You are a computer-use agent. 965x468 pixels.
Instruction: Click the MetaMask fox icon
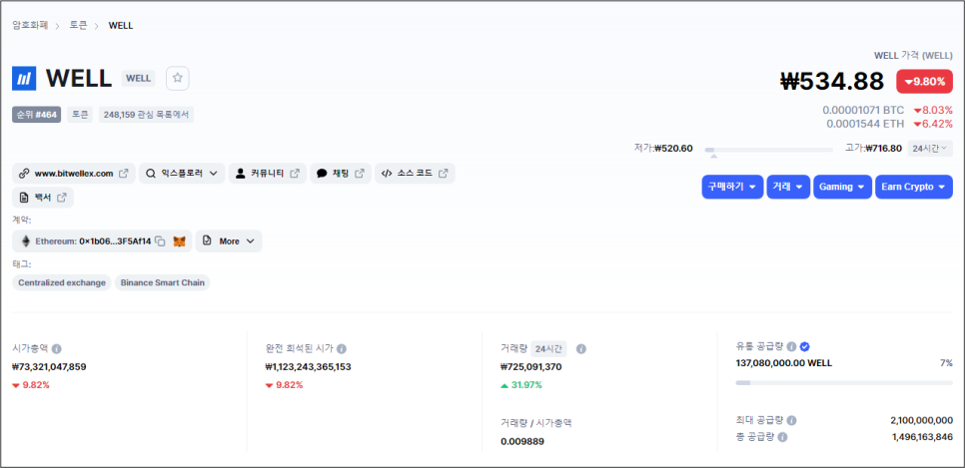coord(179,241)
